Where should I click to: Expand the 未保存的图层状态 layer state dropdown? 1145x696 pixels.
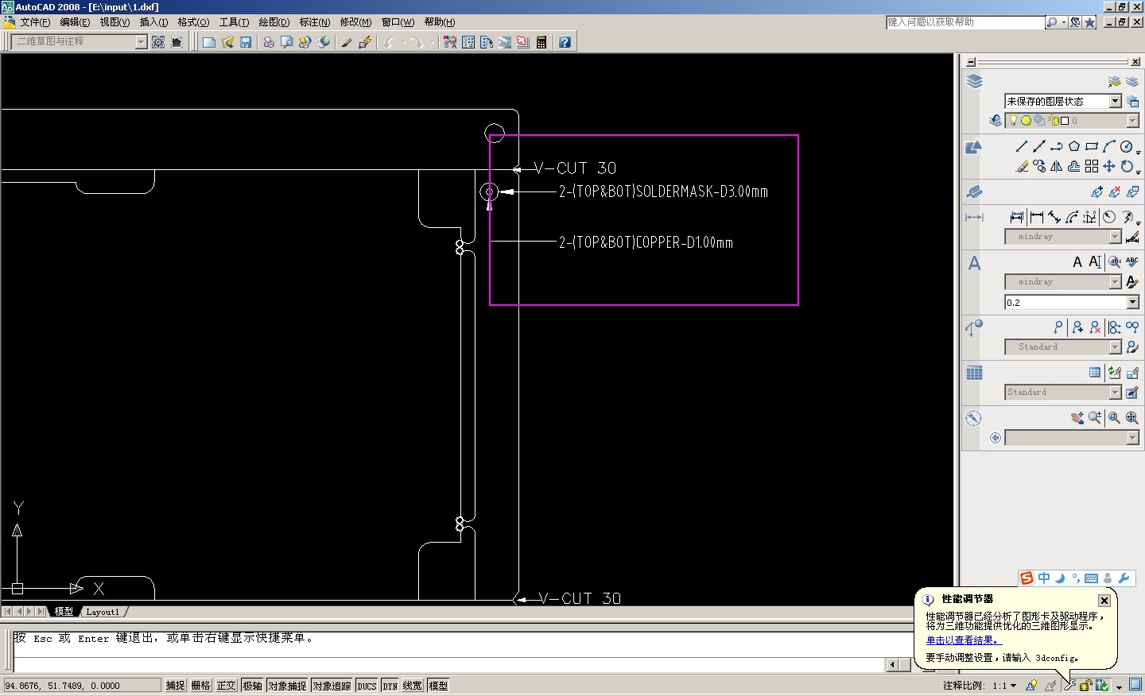click(x=1115, y=101)
